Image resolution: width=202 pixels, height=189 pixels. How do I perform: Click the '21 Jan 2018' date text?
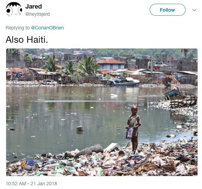tap(44, 184)
